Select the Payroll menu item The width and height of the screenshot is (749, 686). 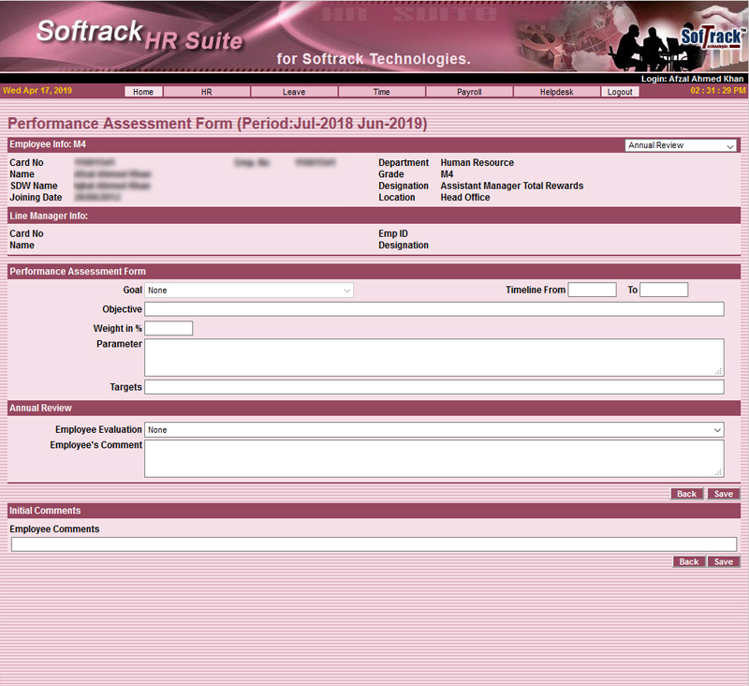coord(469,92)
